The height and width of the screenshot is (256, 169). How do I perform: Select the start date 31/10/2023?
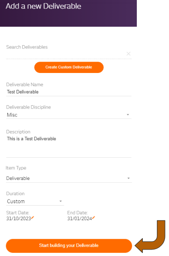coord(19,219)
